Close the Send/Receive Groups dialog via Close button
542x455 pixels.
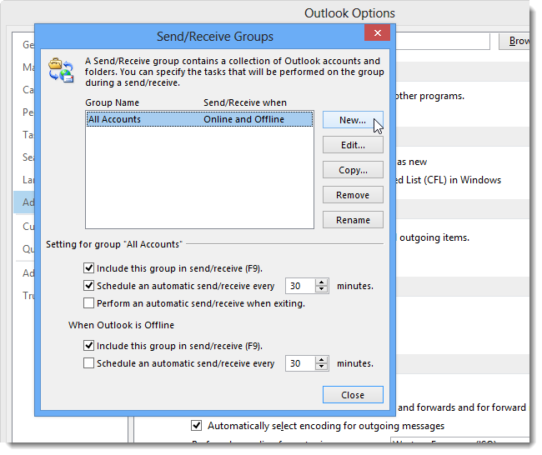pos(353,395)
